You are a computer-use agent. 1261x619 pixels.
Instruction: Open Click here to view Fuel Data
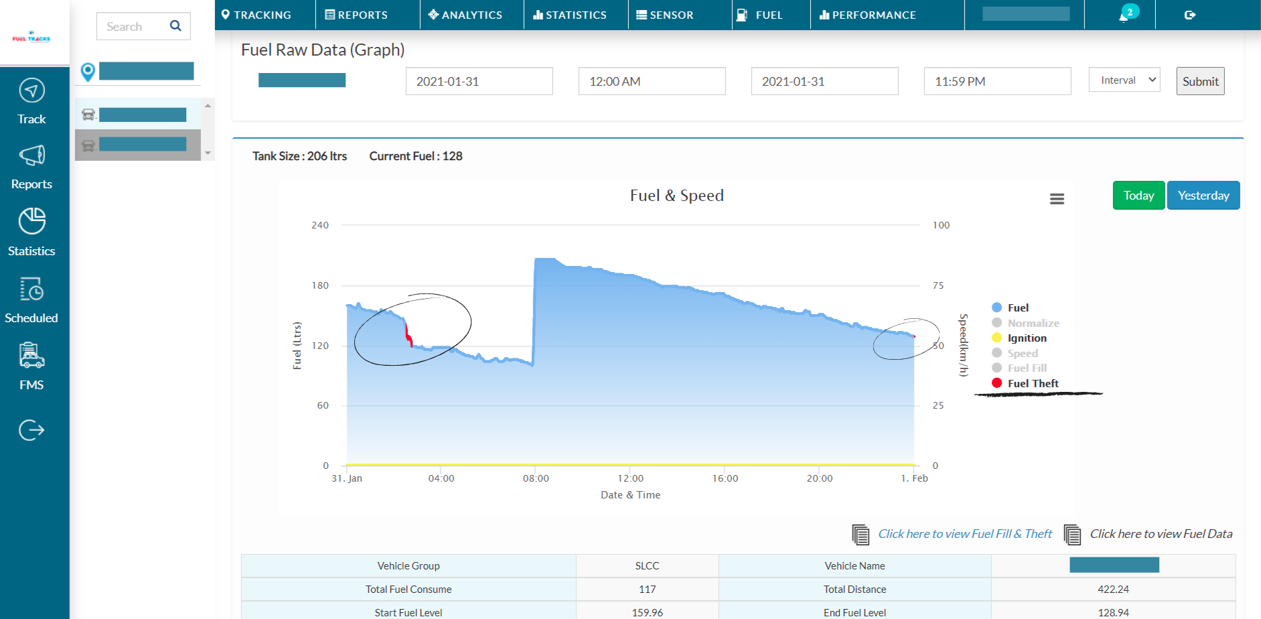[1161, 534]
